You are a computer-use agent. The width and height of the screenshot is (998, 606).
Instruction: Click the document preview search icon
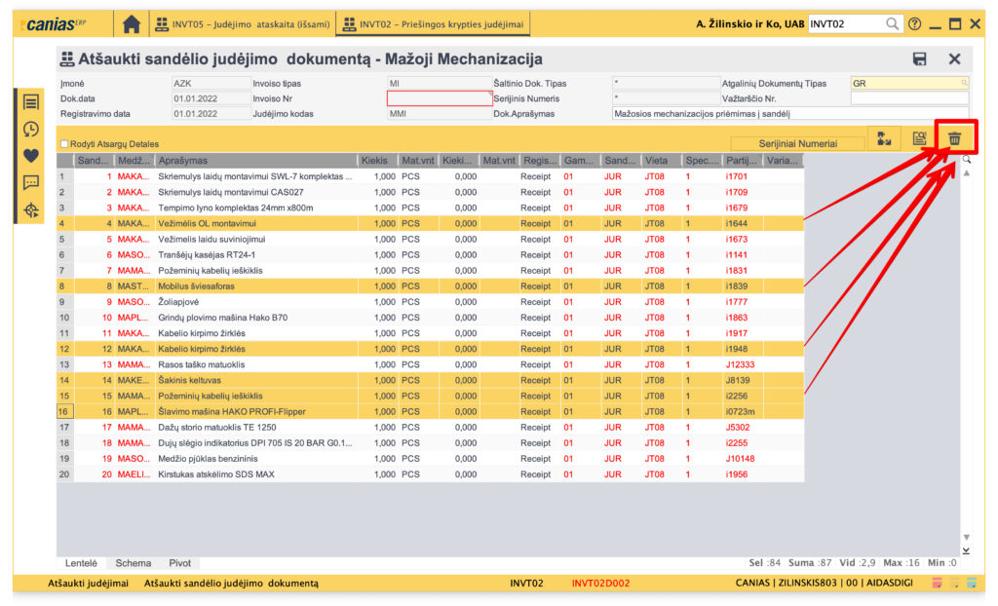coord(917,139)
